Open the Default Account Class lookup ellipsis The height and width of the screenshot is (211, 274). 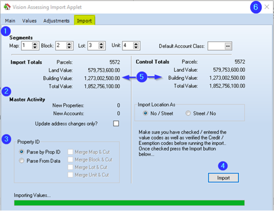click(228, 46)
